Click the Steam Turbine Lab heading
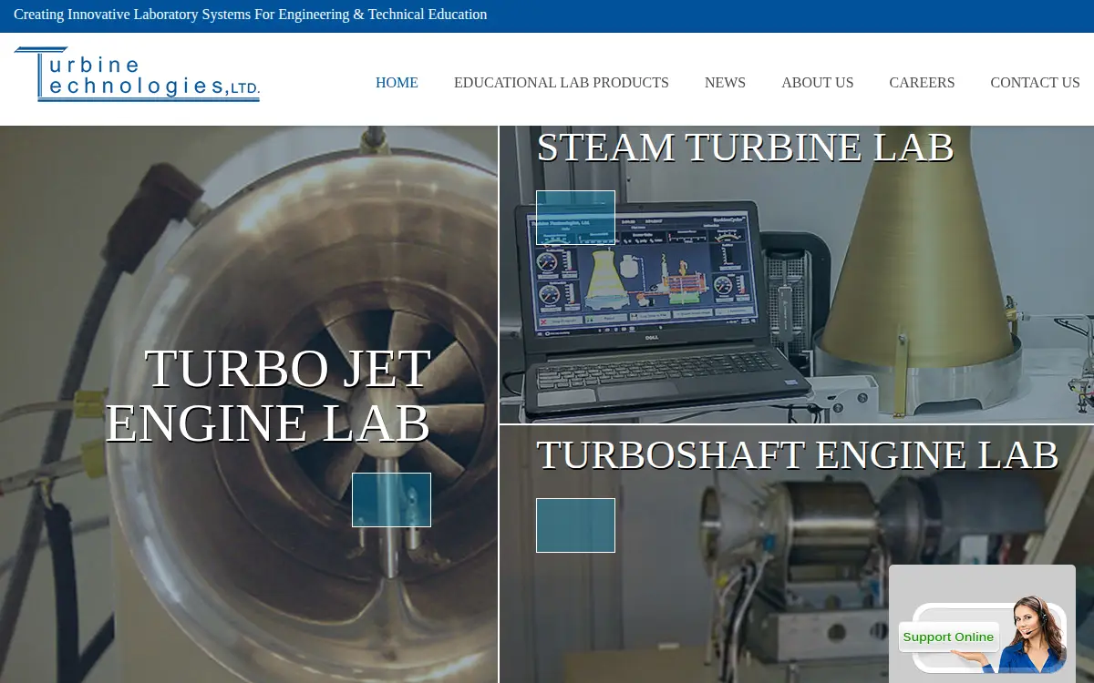The width and height of the screenshot is (1094, 683). click(745, 148)
